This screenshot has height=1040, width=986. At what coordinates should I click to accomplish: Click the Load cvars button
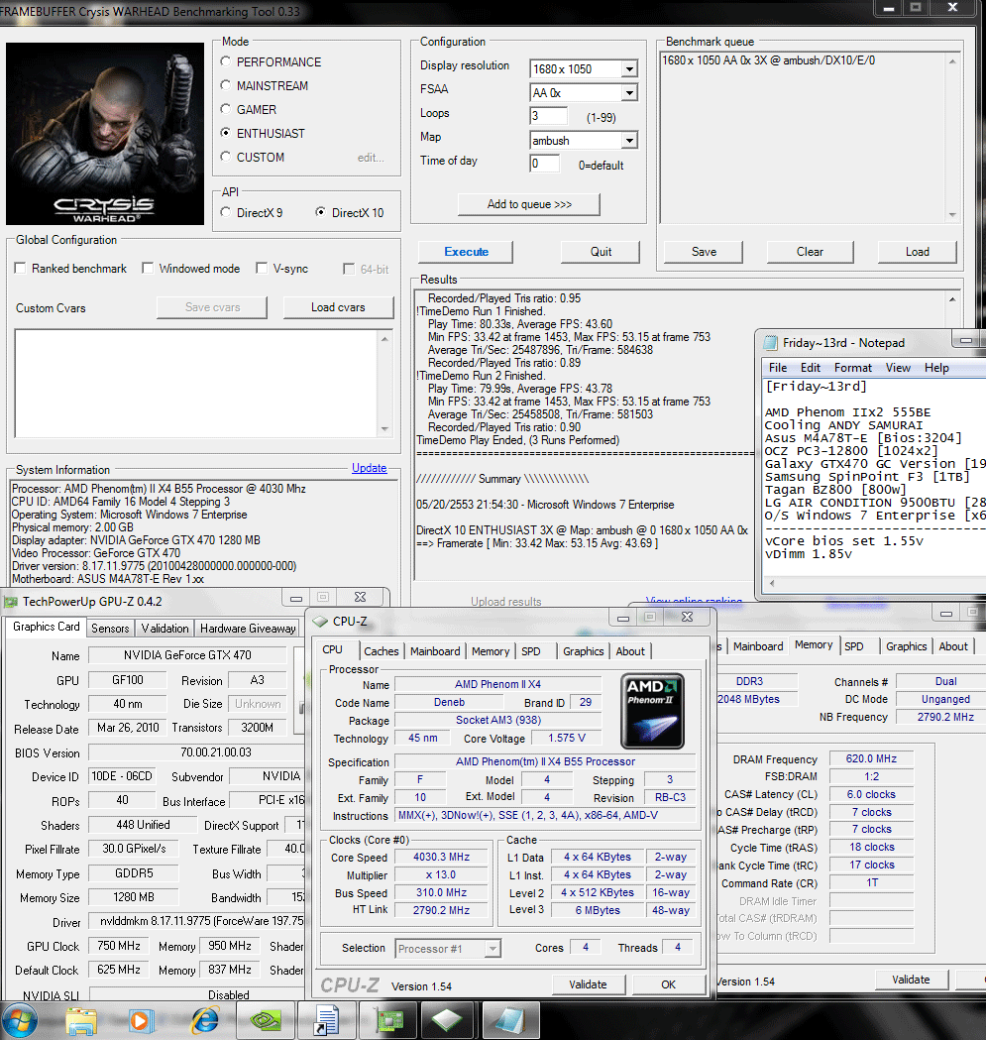click(338, 307)
